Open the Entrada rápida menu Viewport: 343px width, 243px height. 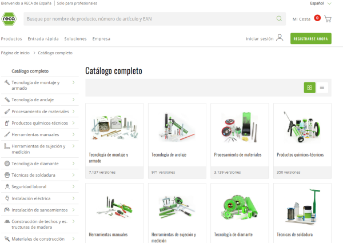tap(43, 39)
